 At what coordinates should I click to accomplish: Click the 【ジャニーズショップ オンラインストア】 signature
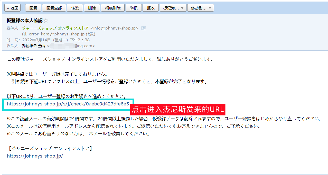coord(50,148)
